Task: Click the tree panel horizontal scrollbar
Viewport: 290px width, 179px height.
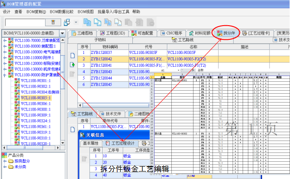Action: click(x=31, y=147)
